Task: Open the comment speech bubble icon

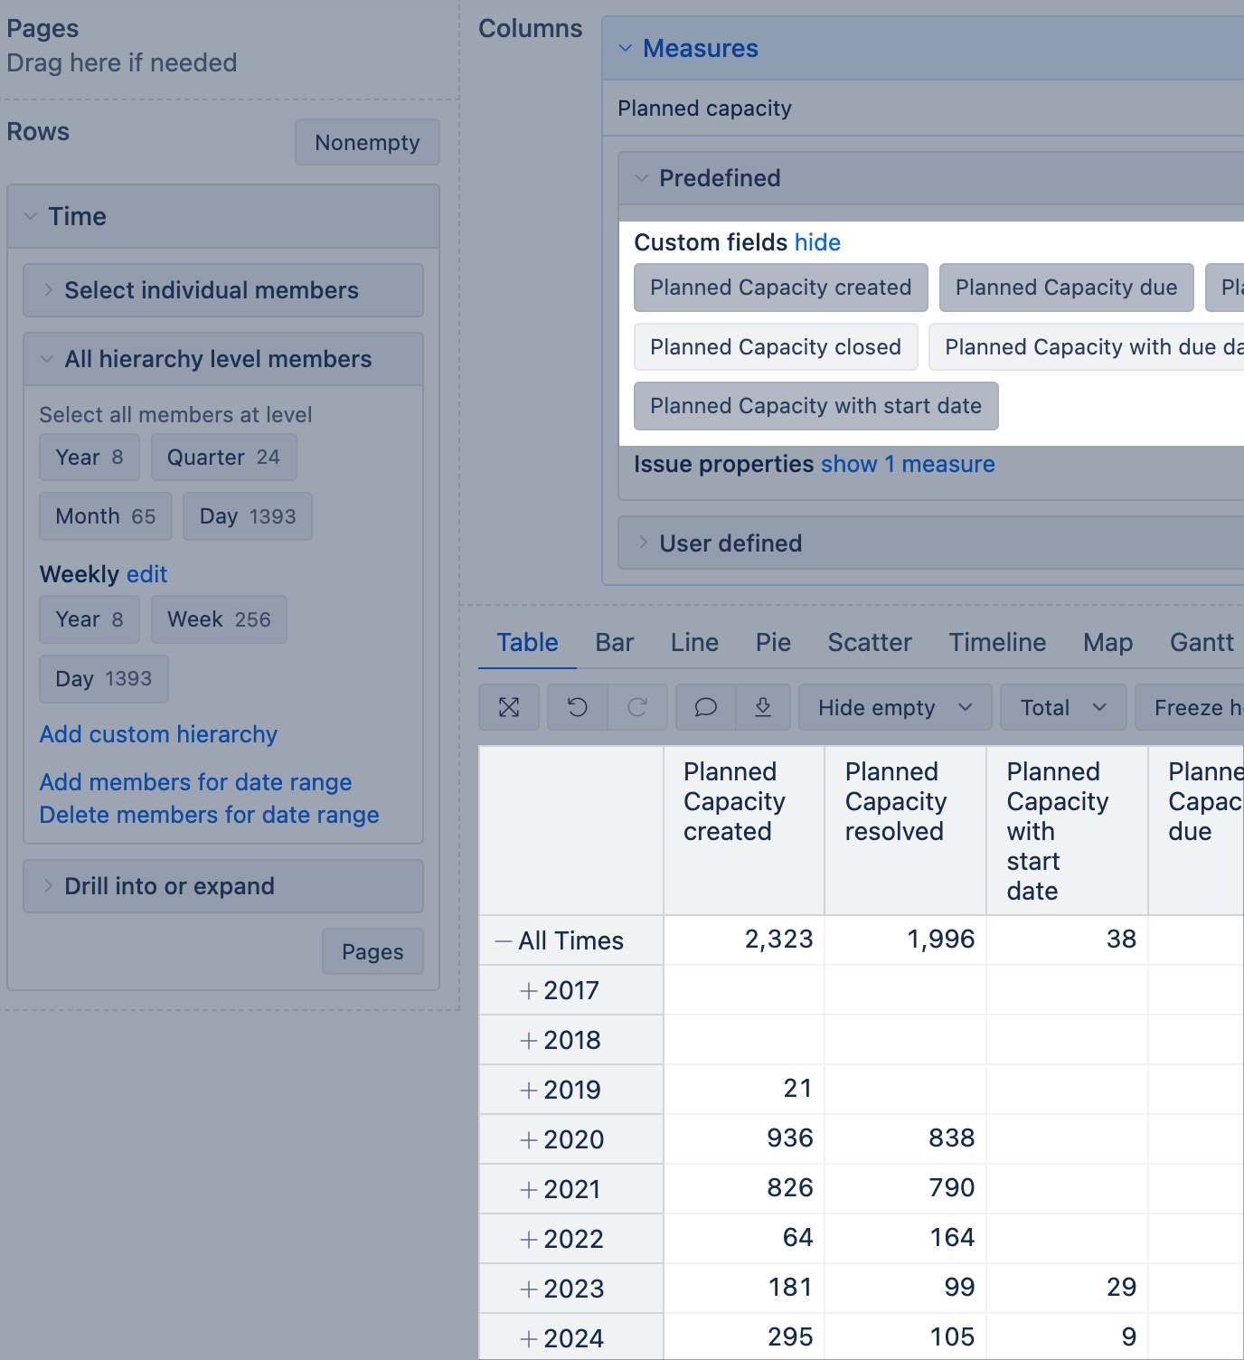Action: click(x=706, y=707)
